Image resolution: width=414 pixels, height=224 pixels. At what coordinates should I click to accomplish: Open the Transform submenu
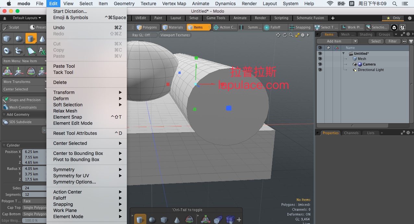(87, 92)
